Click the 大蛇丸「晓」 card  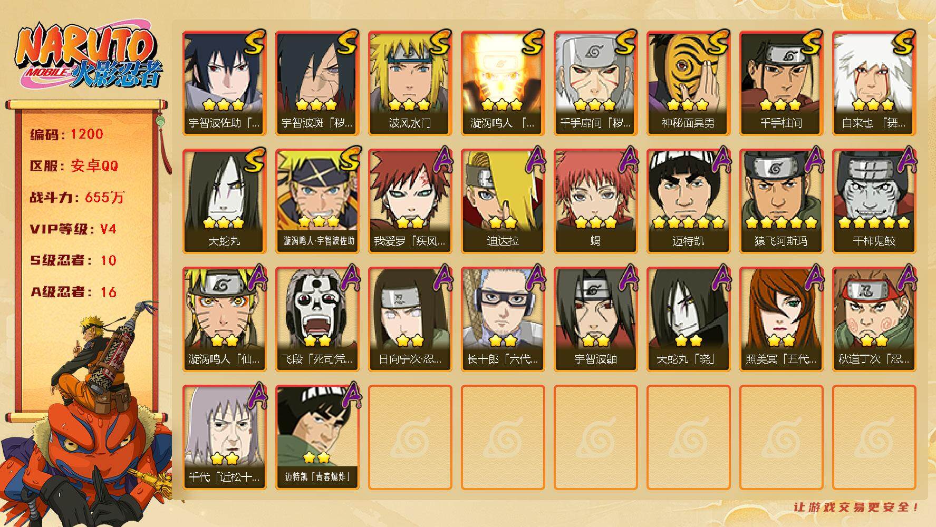pos(688,319)
